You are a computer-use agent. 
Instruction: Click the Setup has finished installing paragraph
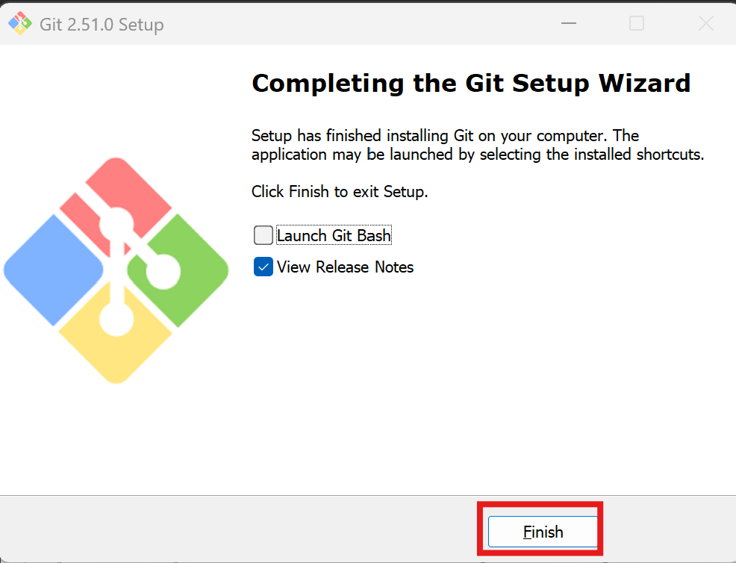(478, 145)
